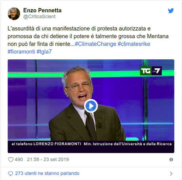The height and width of the screenshot is (180, 182).
Task: Open Enzo Pennetta's profile picture
Action: [14, 13]
